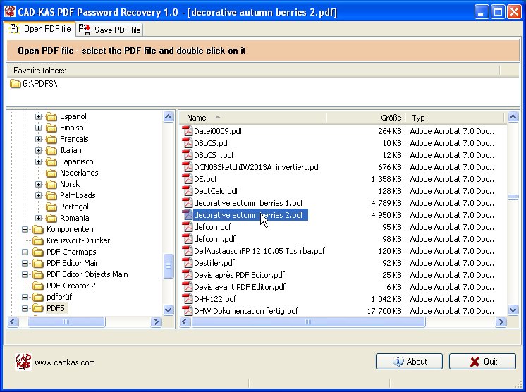The width and height of the screenshot is (526, 392).
Task: Expand the Komponenten folder node
Action: pyautogui.click(x=26, y=230)
